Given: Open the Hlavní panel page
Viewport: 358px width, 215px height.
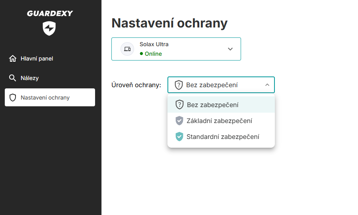Looking at the screenshot, I should point(37,59).
